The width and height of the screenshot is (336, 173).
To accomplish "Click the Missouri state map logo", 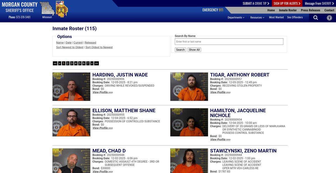I will coord(47,8).
